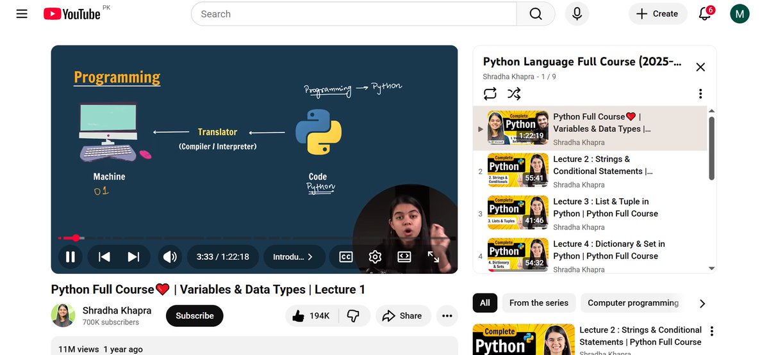Open the hamburger guide menu
This screenshot has height=355, width=769.
tap(22, 13)
